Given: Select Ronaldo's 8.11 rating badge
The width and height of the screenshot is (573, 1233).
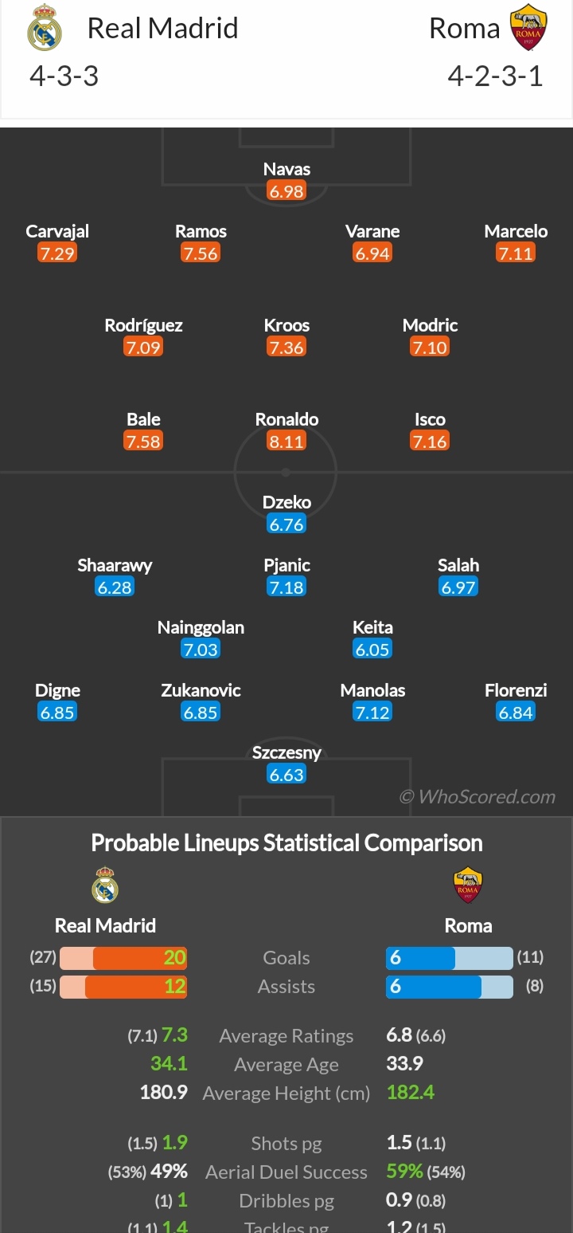Looking at the screenshot, I should (x=286, y=441).
